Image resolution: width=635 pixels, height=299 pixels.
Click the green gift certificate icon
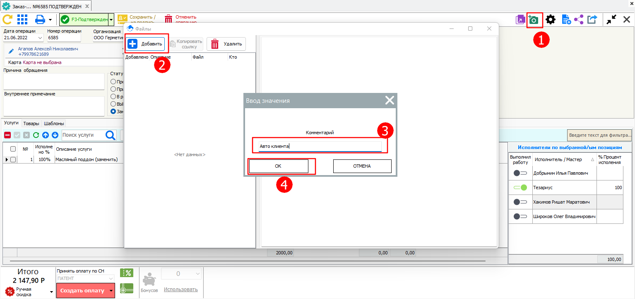coord(127,288)
